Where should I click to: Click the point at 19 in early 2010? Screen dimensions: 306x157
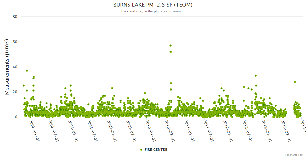point(145,93)
